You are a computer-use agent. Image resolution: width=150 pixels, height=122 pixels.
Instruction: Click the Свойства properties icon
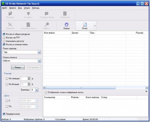(65, 14)
